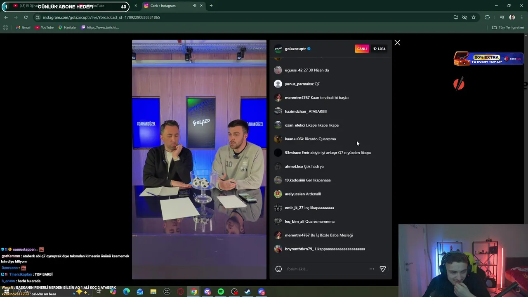Open a new browser tab
The image size is (528, 297).
(x=211, y=6)
